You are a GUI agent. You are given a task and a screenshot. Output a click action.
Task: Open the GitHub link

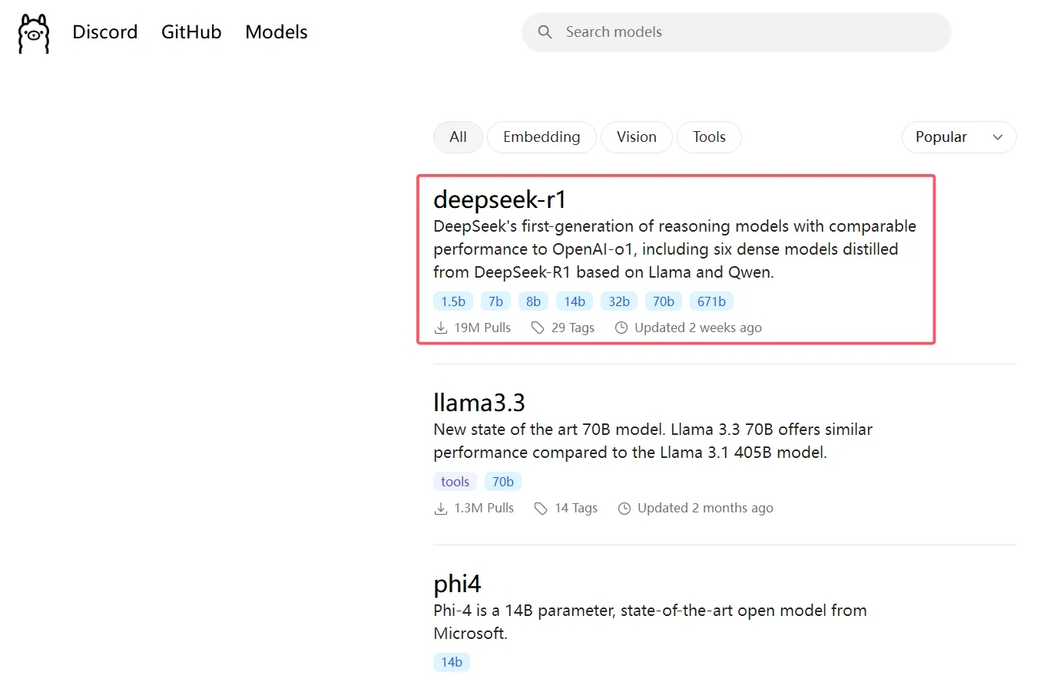191,32
